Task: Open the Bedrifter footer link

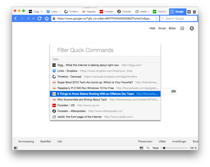Action: pos(46,142)
